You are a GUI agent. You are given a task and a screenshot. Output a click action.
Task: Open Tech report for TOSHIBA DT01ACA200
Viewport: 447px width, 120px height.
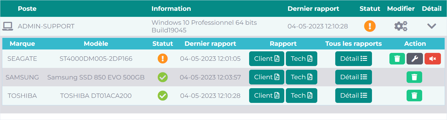pos(301,96)
